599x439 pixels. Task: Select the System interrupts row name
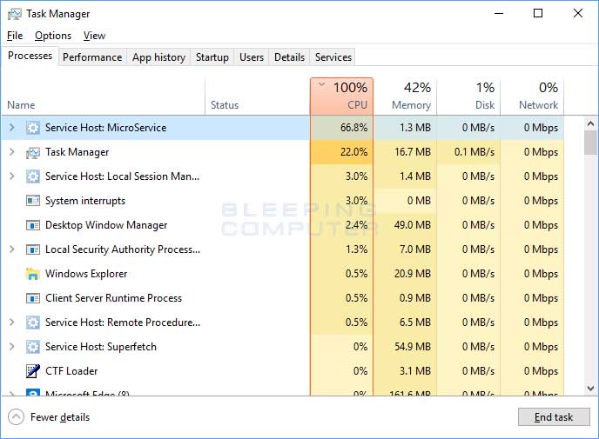coord(85,201)
